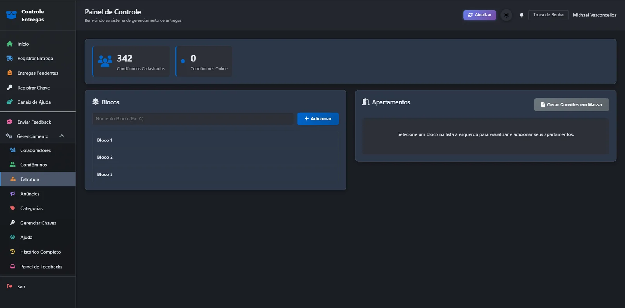Click the Início home icon
The height and width of the screenshot is (308, 625).
(10, 44)
